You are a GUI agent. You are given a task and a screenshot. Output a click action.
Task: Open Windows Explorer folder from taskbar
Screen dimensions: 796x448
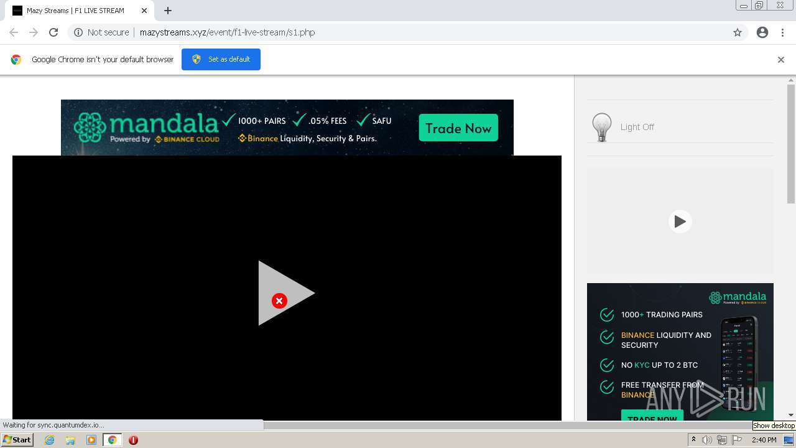(x=70, y=440)
